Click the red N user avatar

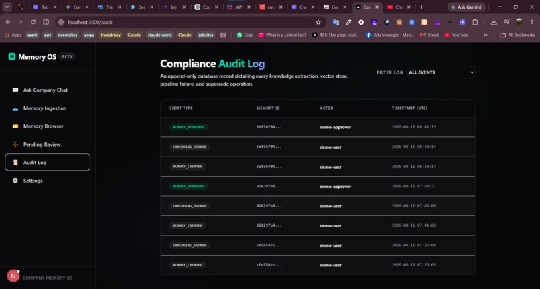coord(13,276)
